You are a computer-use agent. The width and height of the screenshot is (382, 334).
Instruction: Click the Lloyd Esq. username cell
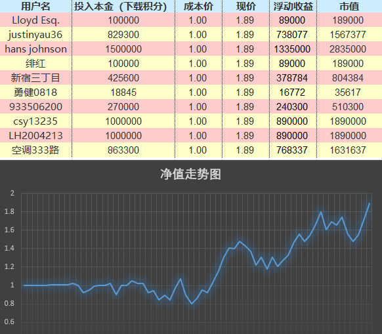click(35, 20)
